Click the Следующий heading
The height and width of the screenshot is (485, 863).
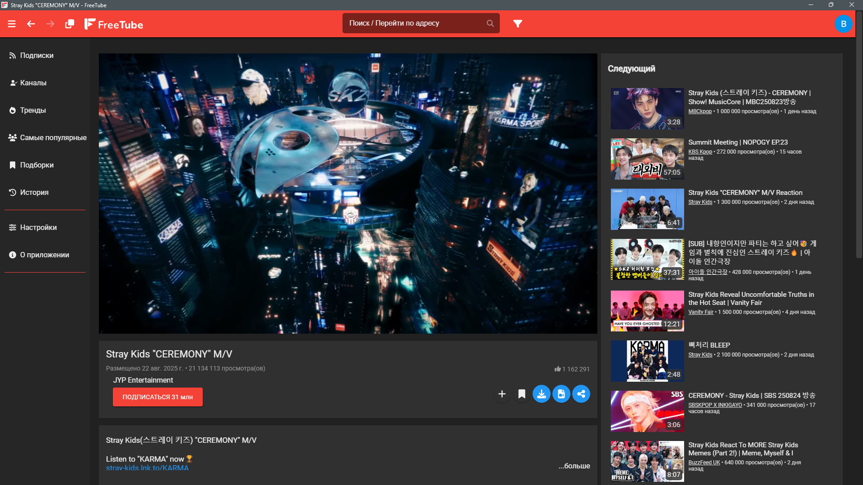pyautogui.click(x=631, y=69)
